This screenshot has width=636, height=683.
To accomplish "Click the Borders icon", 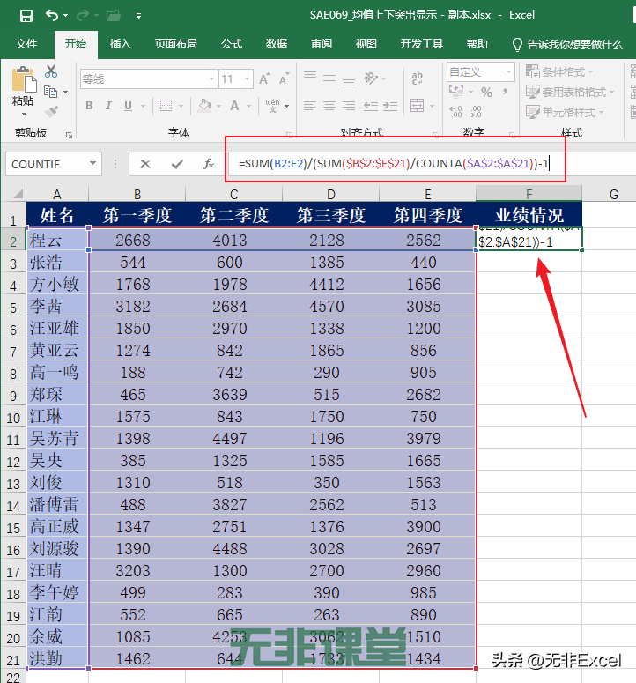I will pos(166,106).
